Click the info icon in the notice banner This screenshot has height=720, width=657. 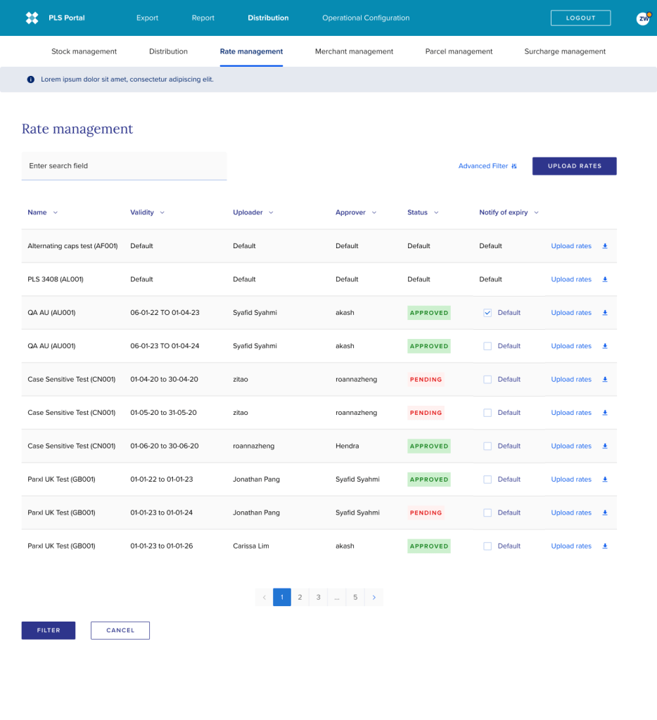point(31,79)
